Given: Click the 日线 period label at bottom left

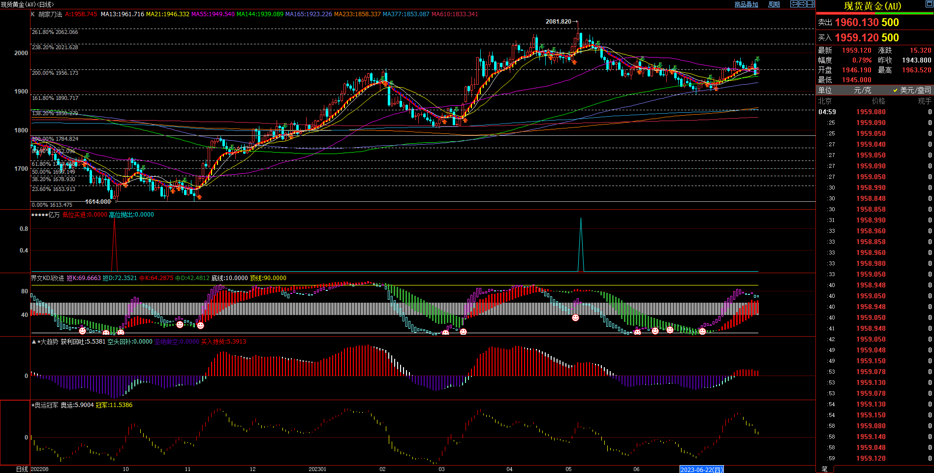Looking at the screenshot, I should coord(22,469).
